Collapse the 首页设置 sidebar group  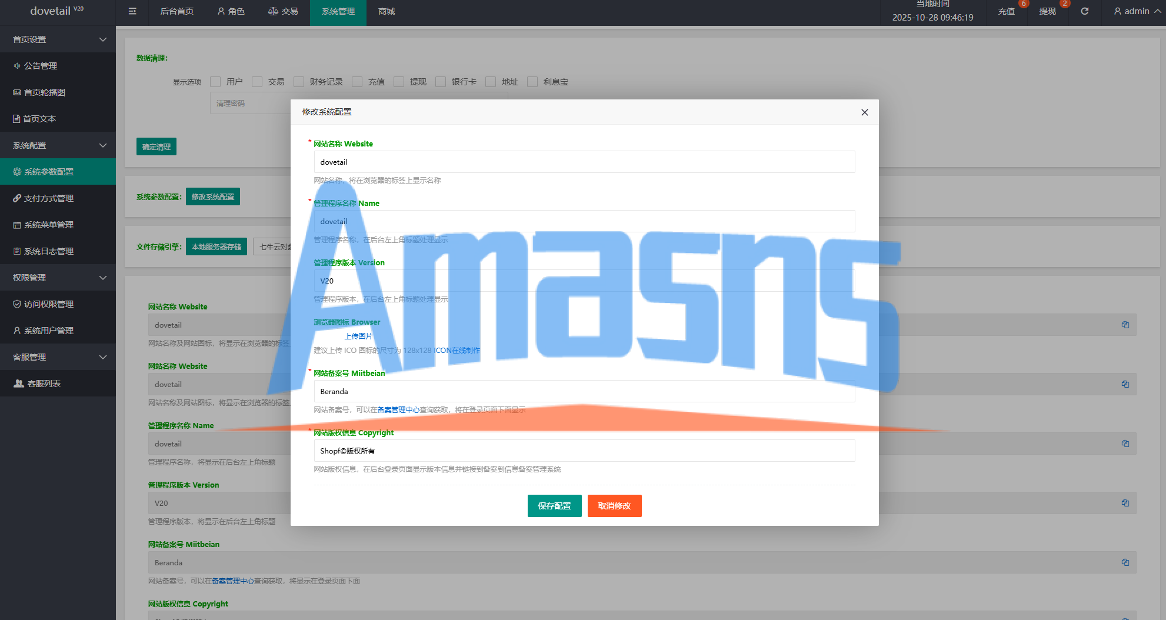pos(58,39)
